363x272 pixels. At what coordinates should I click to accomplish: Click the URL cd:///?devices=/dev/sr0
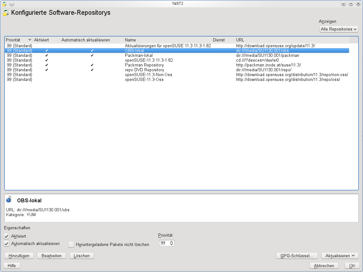[257, 60]
